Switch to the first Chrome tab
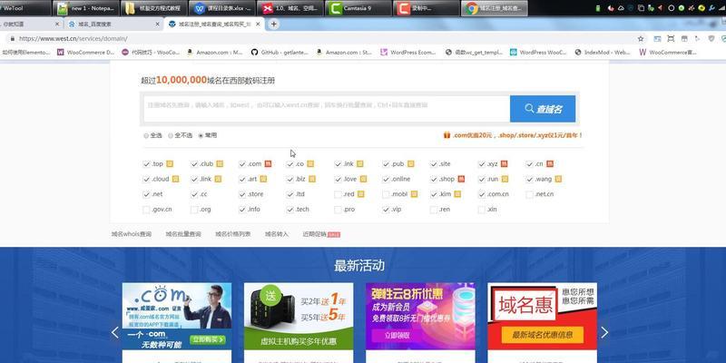Image resolution: width=726 pixels, height=363 pixels. 30,25
